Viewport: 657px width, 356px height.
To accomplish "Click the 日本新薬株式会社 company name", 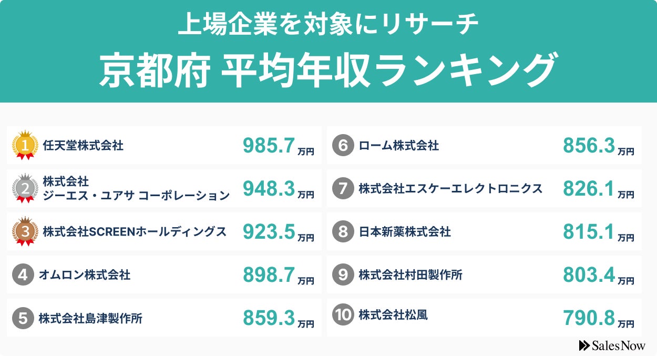I will 405,231.
